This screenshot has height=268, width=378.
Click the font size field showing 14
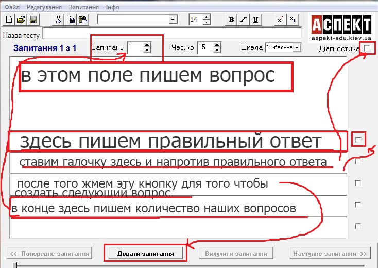pyautogui.click(x=196, y=20)
